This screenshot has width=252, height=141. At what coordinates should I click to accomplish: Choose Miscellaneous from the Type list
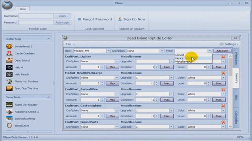[x=193, y=61]
